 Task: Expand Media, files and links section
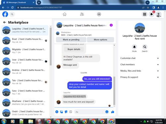point(140,71)
